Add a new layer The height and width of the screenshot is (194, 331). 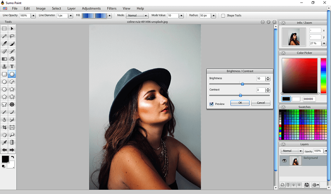click(282, 185)
